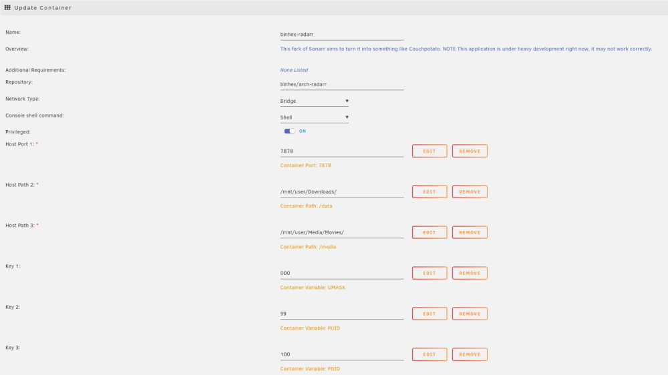The image size is (668, 375).
Task: Remove the Host Path 2 entry
Action: point(470,192)
